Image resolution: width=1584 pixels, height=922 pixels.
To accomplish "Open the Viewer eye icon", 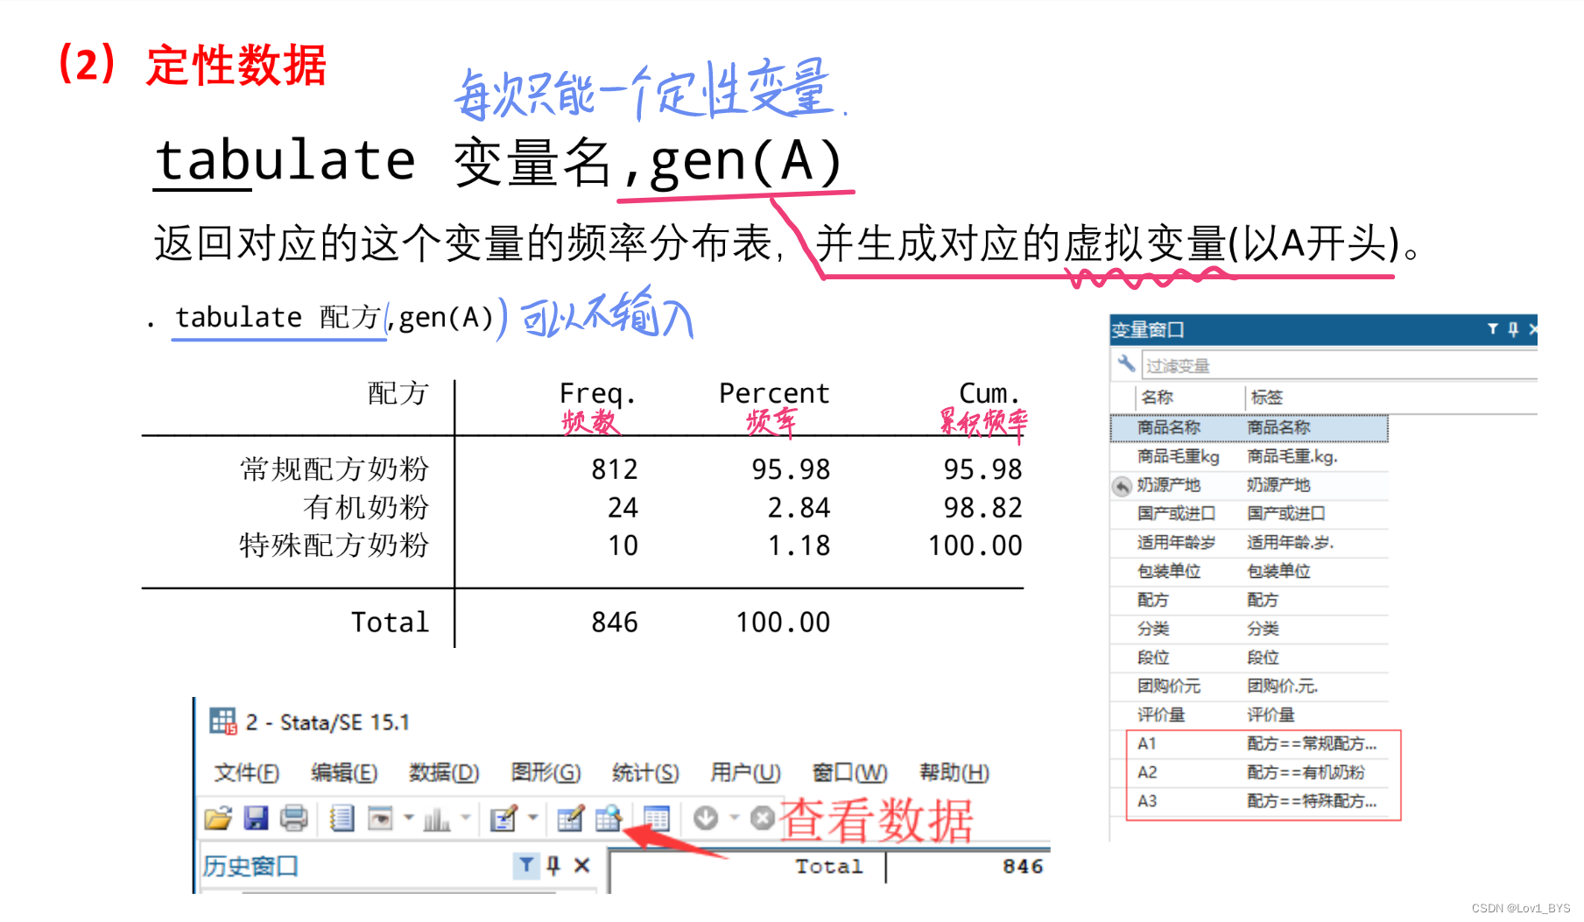I will 380,819.
